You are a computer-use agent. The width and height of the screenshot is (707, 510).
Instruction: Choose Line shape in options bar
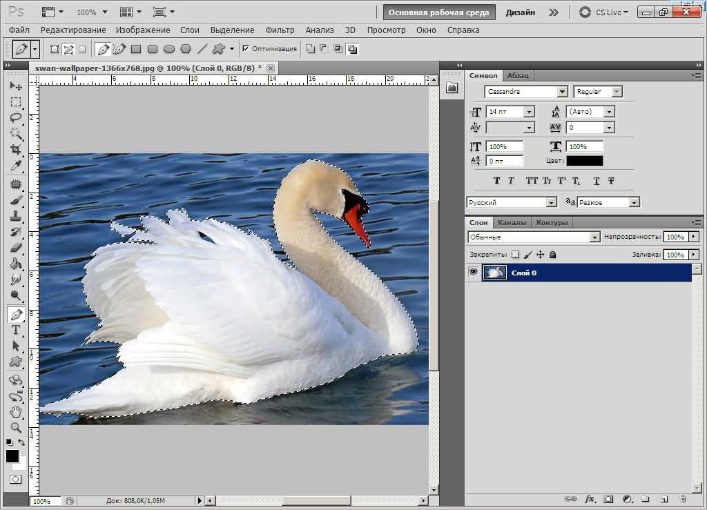202,49
